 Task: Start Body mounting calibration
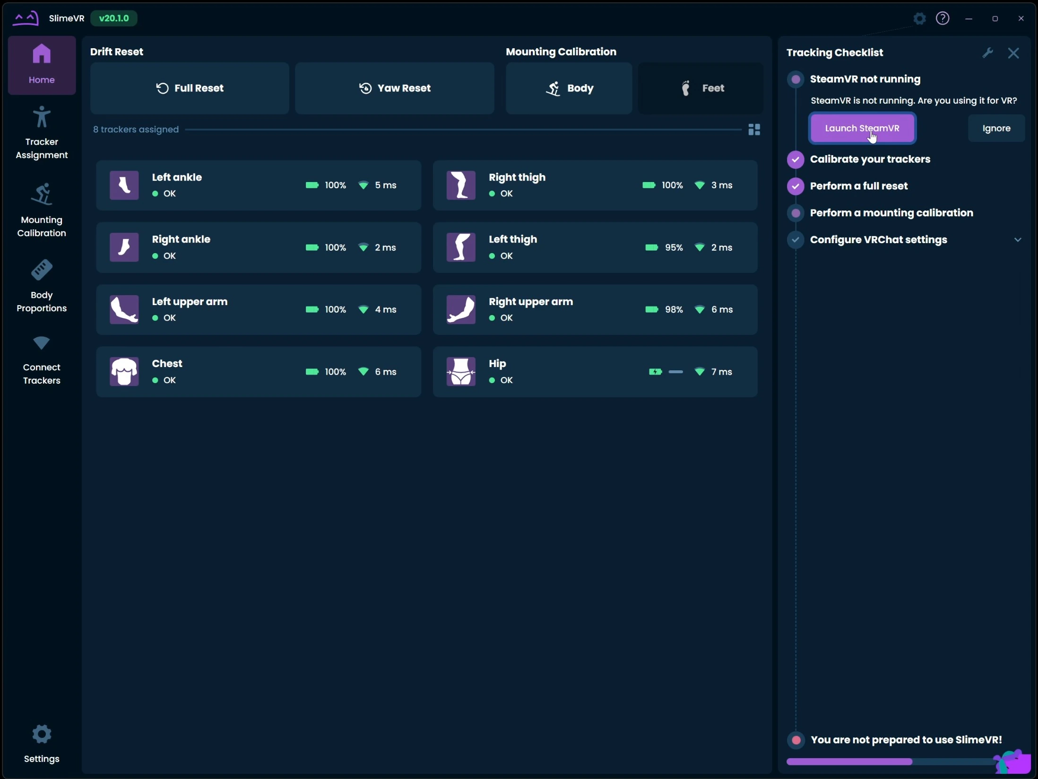pos(569,88)
